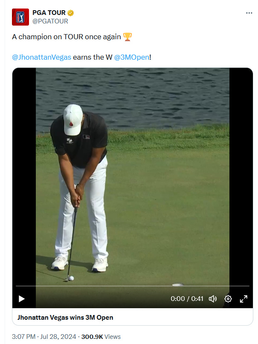Viewport: 258px width, 344px height.
Task: Click the golf ball in the video
Action: (71, 278)
